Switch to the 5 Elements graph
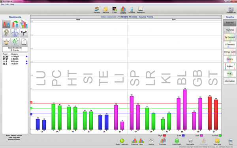This screenshot has height=148, width=237. pyautogui.click(x=229, y=44)
